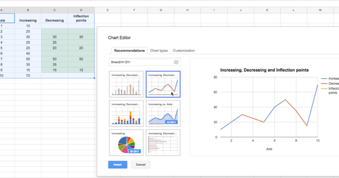The width and height of the screenshot is (339, 178).
Task: Click the Decreasing header cell
Action: click(x=55, y=18)
